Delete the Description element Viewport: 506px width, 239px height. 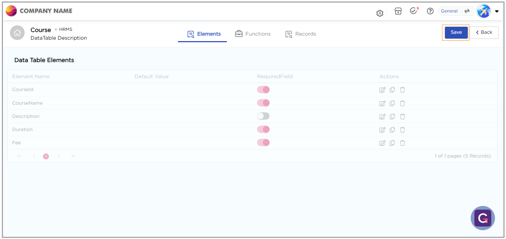click(x=403, y=116)
